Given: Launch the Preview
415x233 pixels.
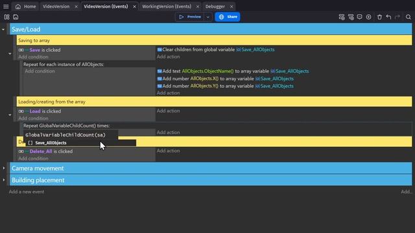Looking at the screenshot, I should (x=190, y=17).
